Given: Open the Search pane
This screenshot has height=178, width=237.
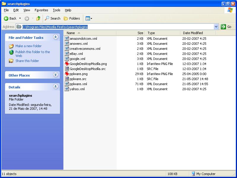Looking at the screenshot, I should coord(53,18).
